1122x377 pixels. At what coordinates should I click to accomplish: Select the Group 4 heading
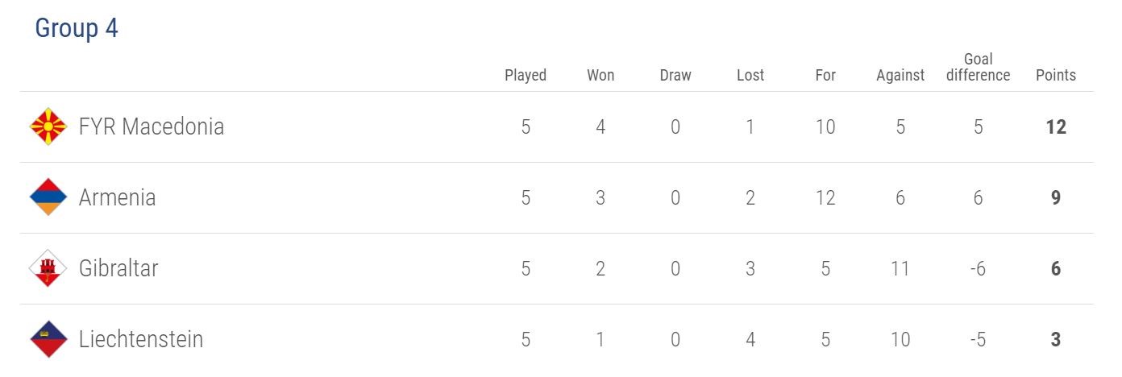tap(77, 28)
